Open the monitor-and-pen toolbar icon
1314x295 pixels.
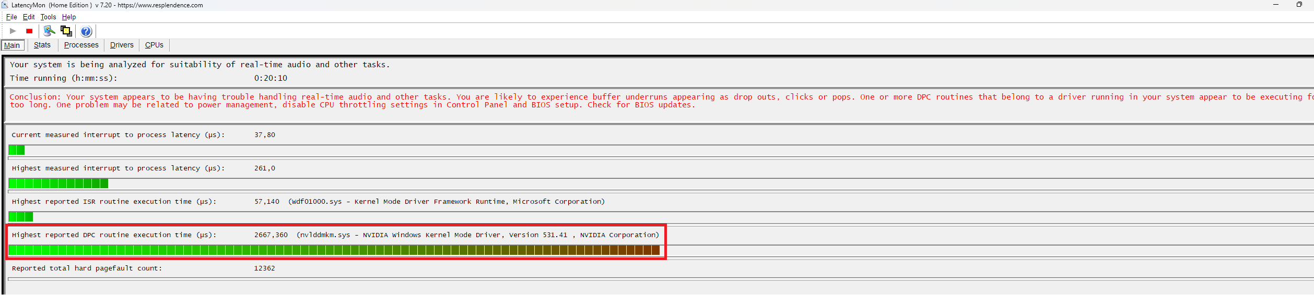click(49, 31)
